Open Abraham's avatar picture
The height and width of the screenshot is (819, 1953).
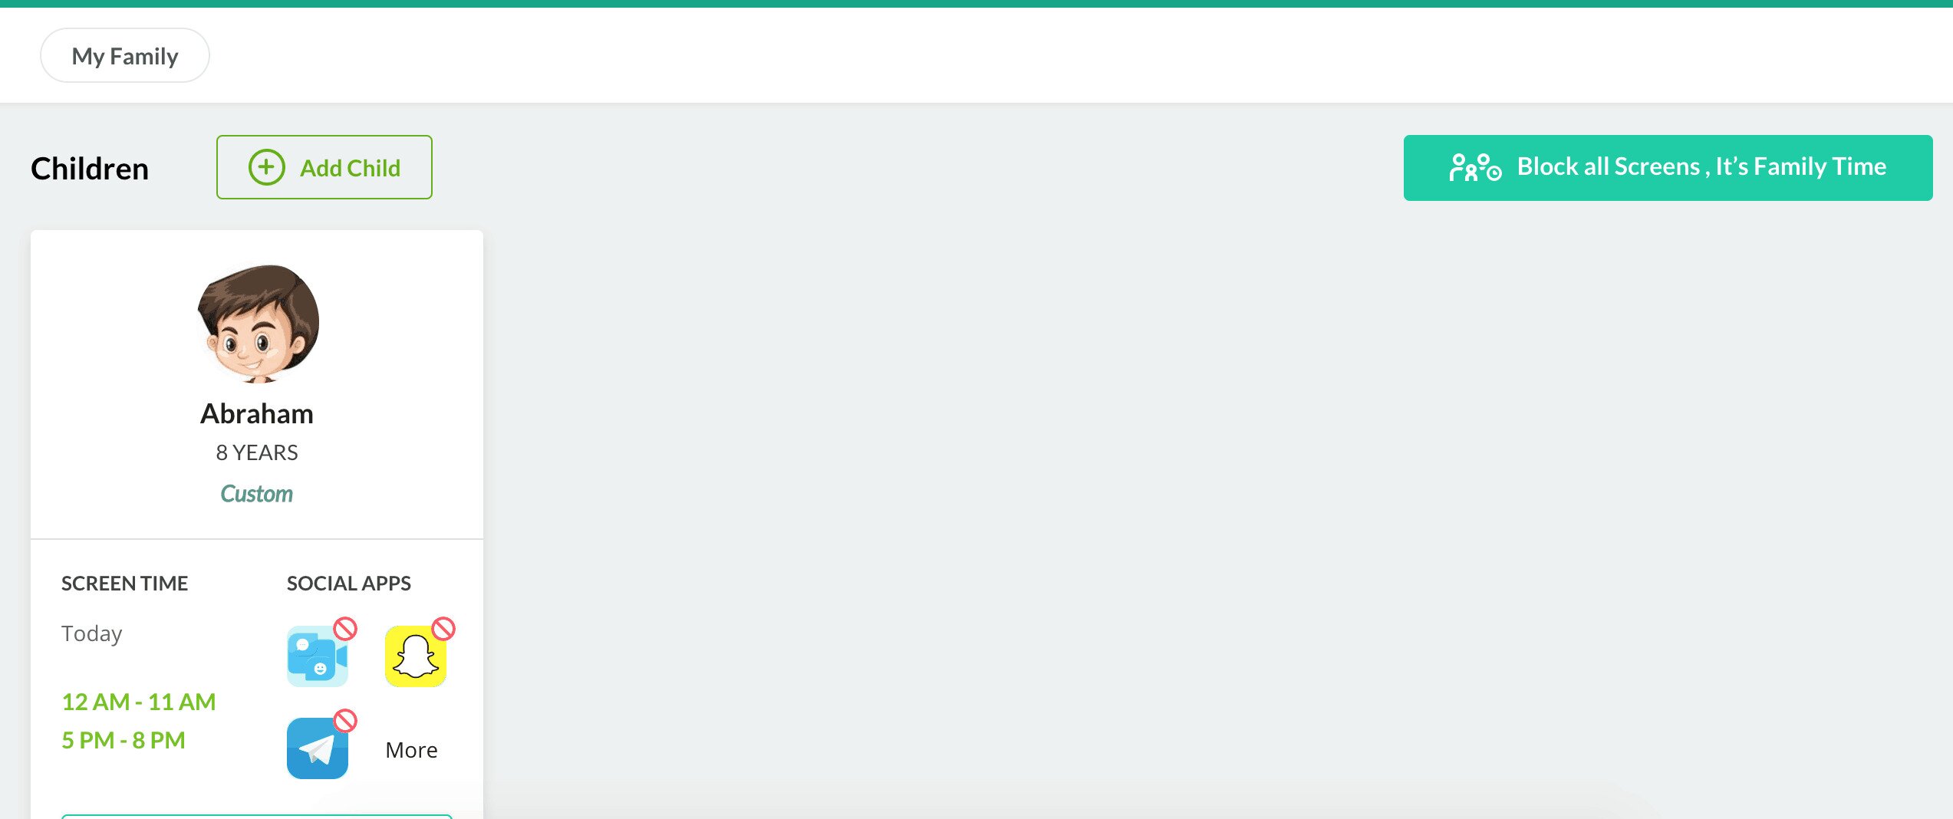pos(258,324)
